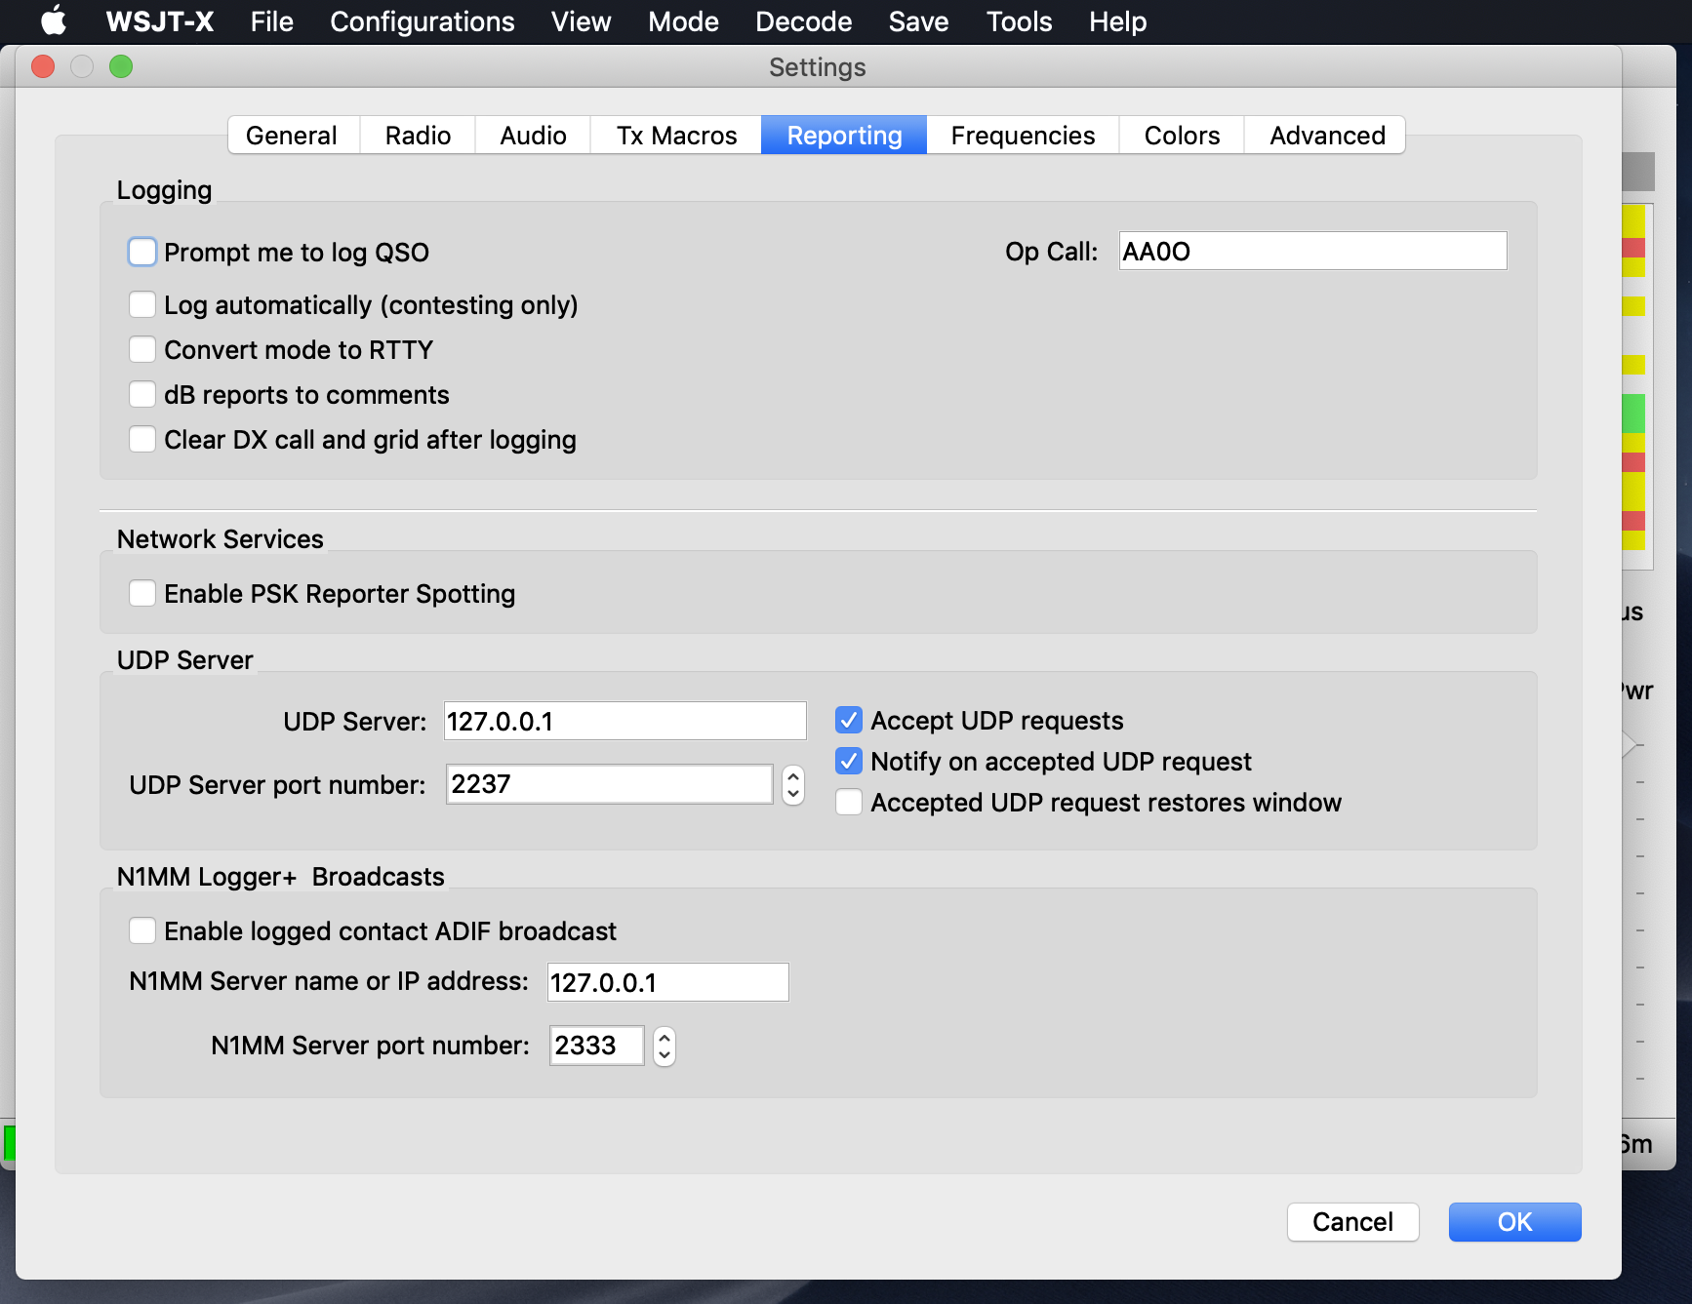Check Convert mode to RTTY
The height and width of the screenshot is (1304, 1692).
click(142, 350)
